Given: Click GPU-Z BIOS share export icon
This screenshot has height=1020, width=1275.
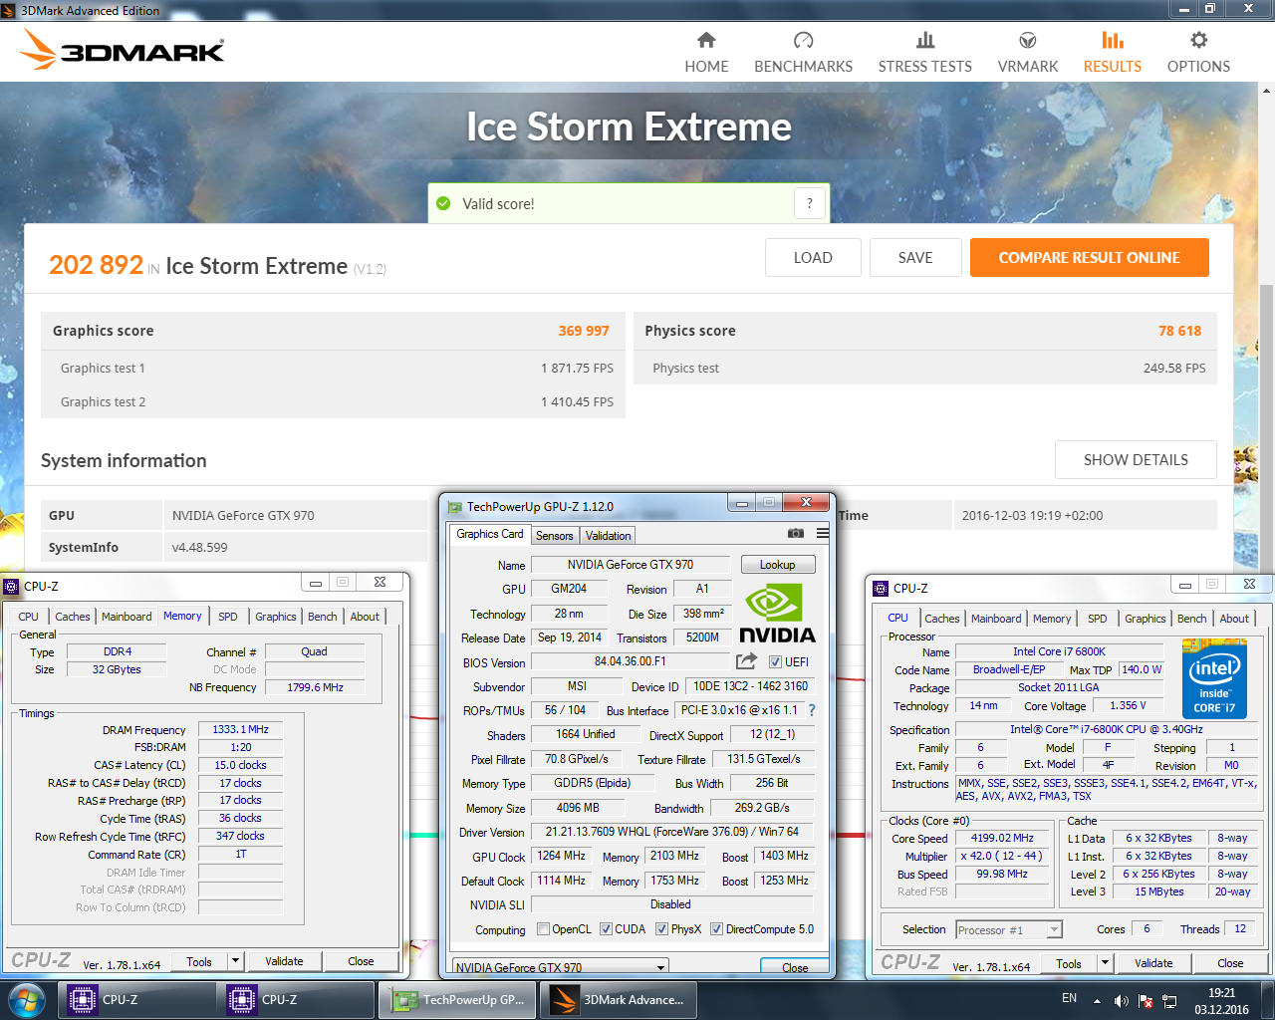Looking at the screenshot, I should coord(746,661).
